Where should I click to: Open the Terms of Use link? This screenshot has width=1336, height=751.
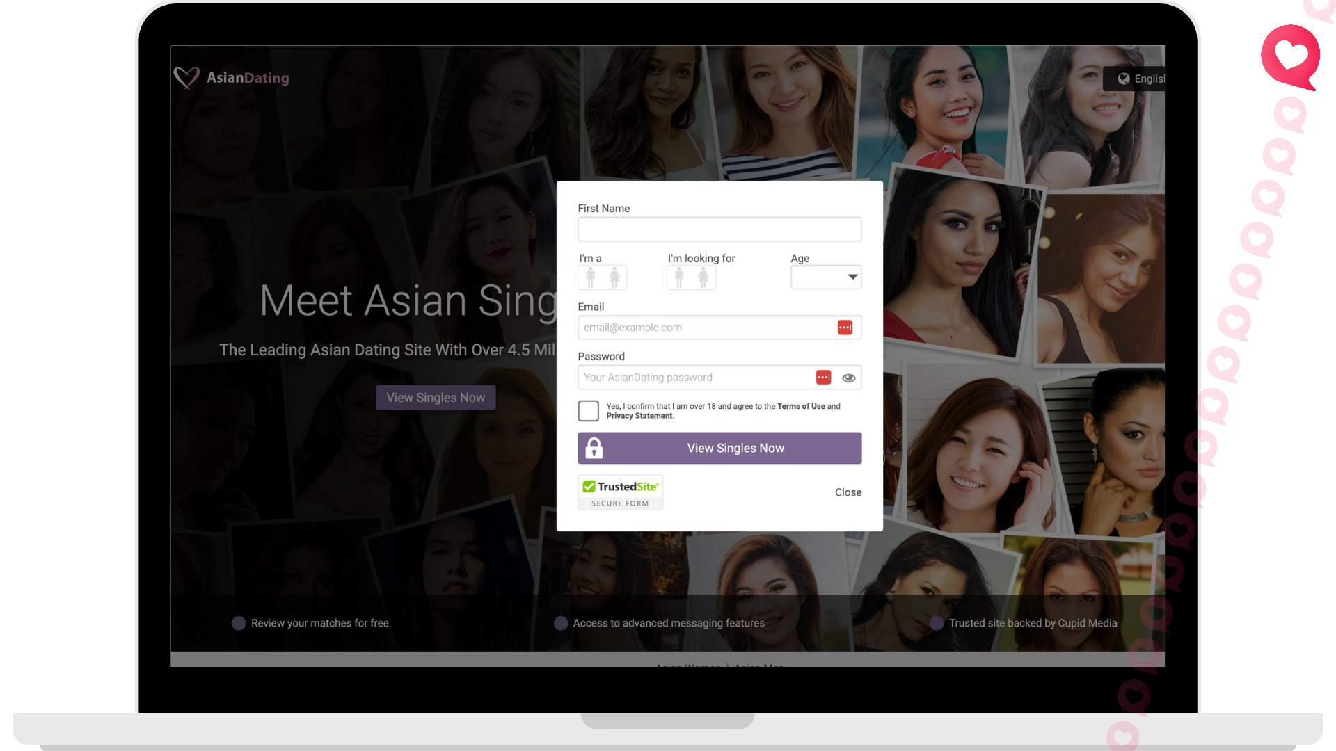click(801, 406)
